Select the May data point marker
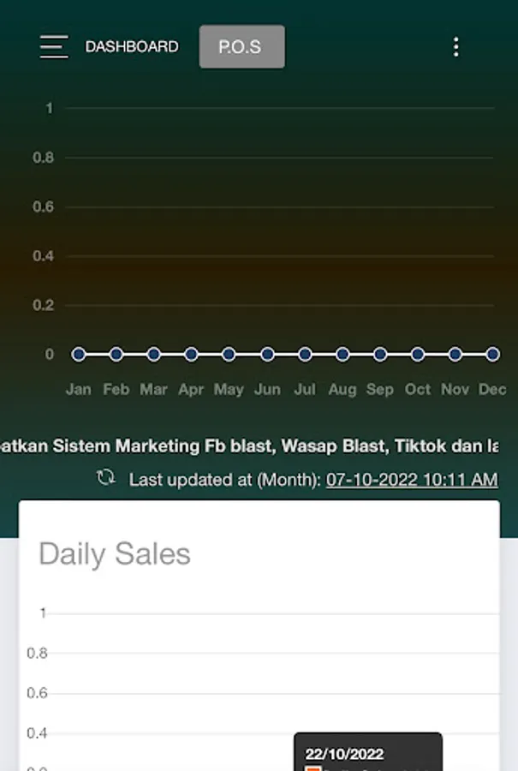Image resolution: width=518 pixels, height=771 pixels. [229, 354]
